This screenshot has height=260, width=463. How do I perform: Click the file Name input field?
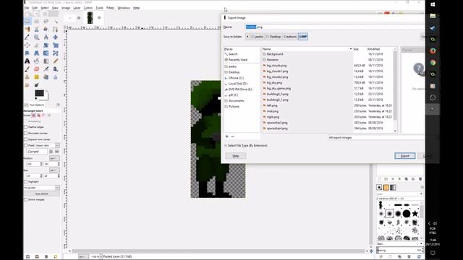click(334, 27)
